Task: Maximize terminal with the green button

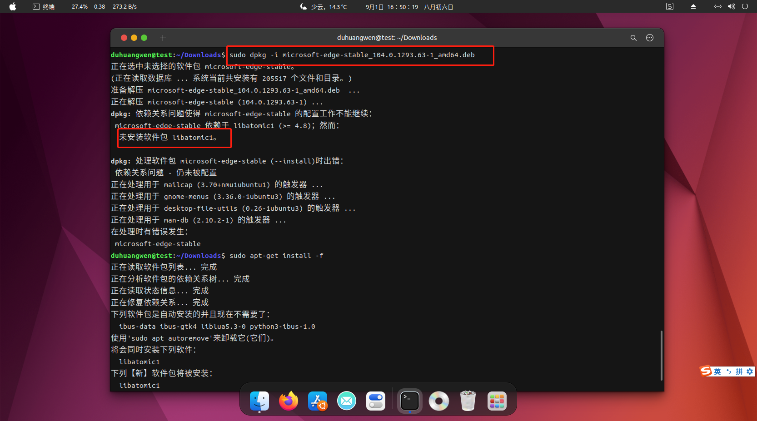Action: (x=144, y=38)
